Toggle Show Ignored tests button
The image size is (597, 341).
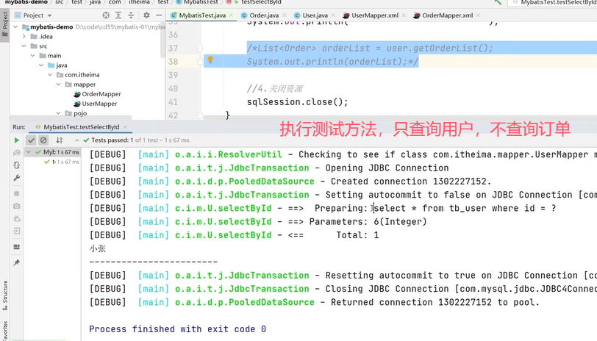43,140
